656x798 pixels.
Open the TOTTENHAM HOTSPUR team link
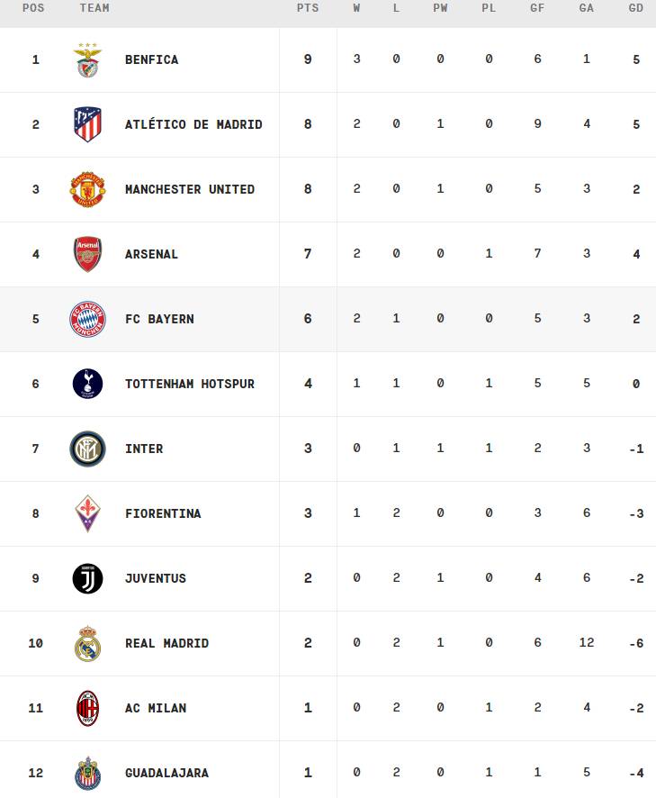190,384
